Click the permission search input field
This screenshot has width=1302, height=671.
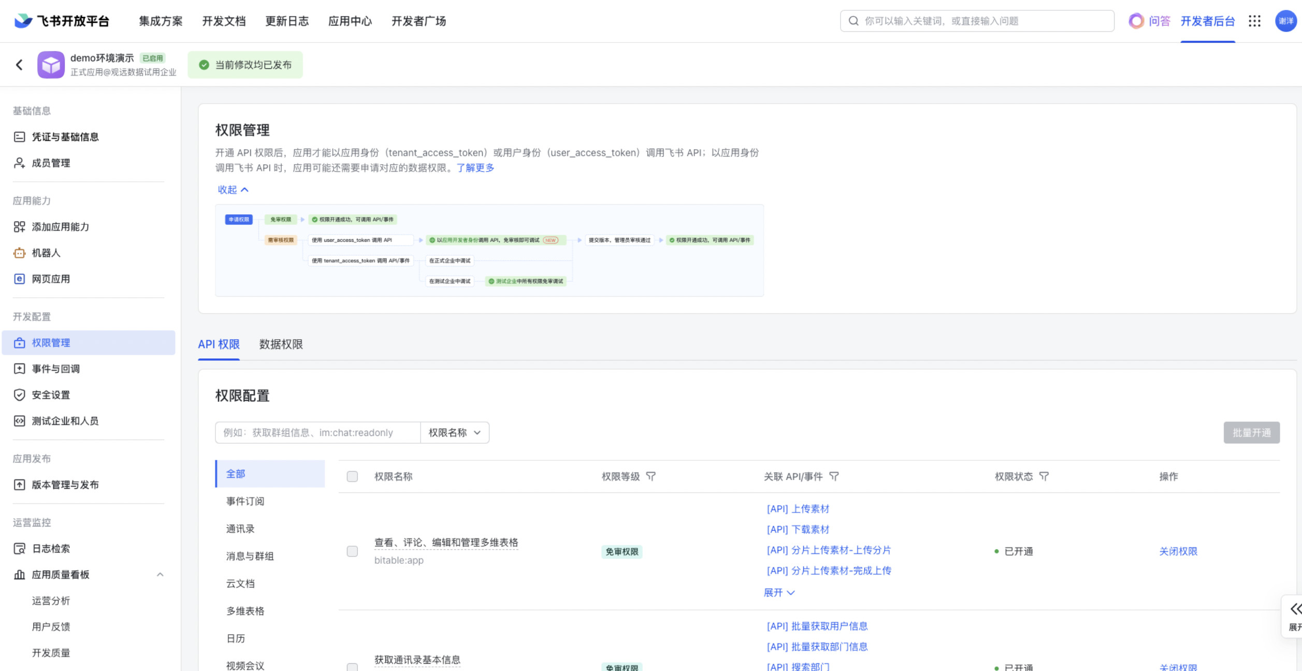(x=317, y=433)
